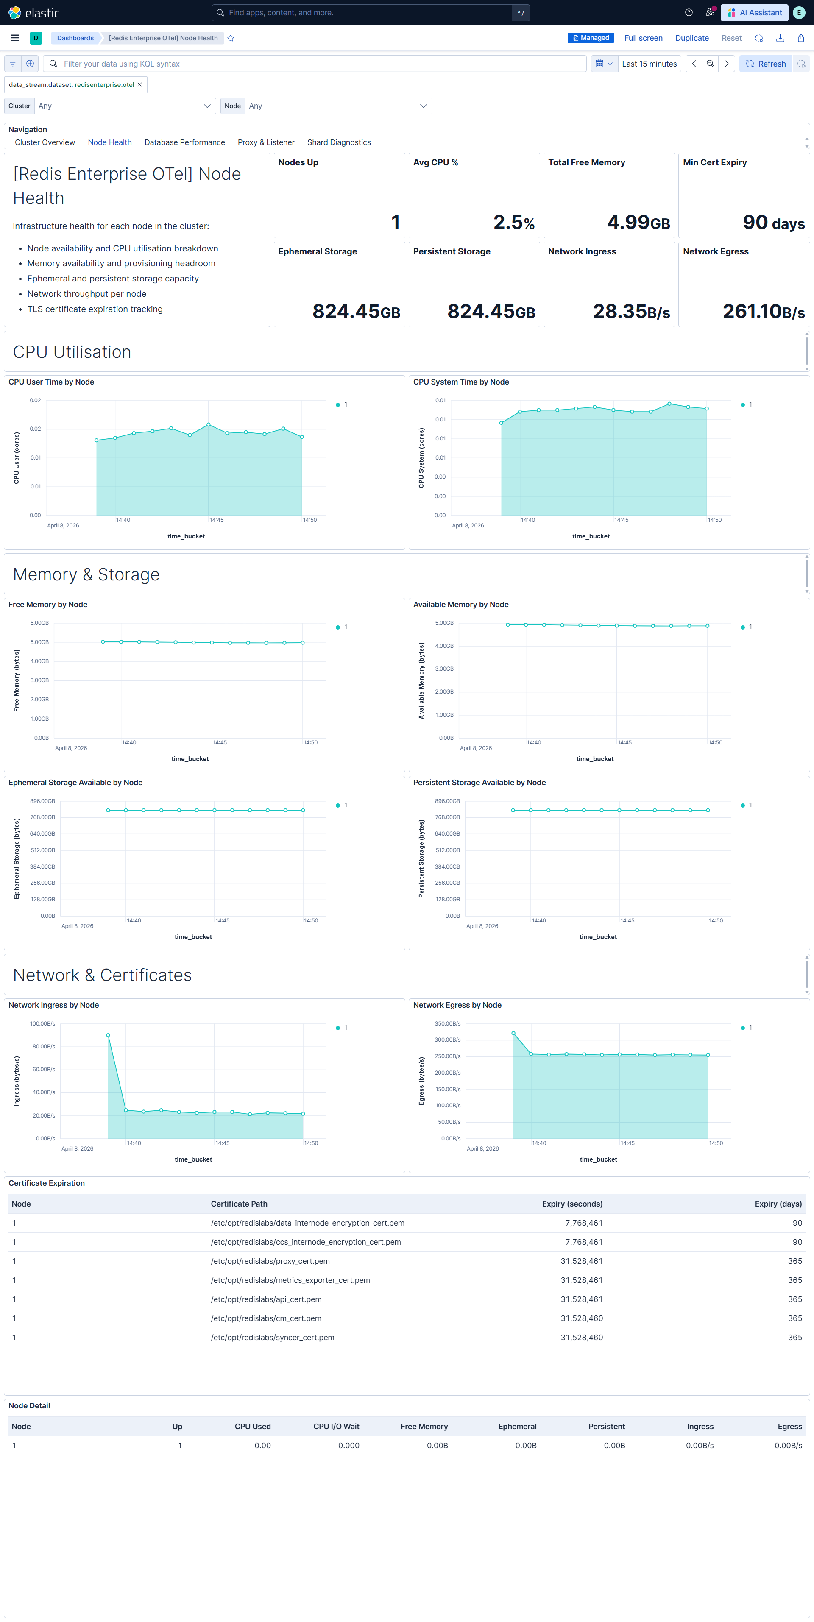The image size is (814, 1622).
Task: Switch to the Database Performance tab
Action: tap(184, 142)
